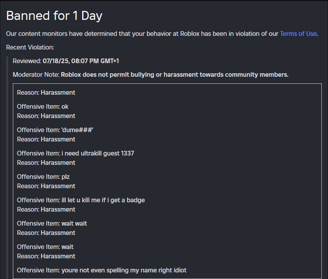The height and width of the screenshot is (279, 328).
Task: Click Reason: Harassment below 'wait wait' item
Action: 46,233
